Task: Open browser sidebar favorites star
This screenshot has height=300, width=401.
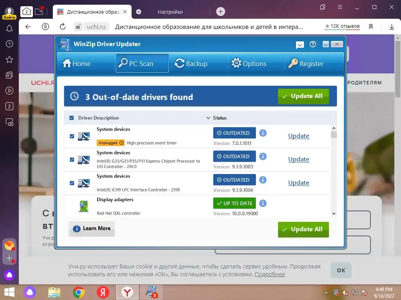Action: 9,60
